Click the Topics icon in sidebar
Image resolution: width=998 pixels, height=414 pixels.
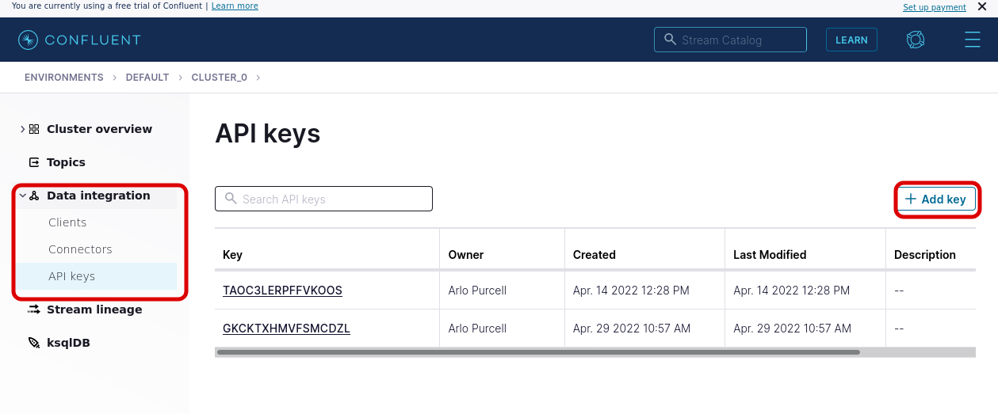click(x=34, y=162)
